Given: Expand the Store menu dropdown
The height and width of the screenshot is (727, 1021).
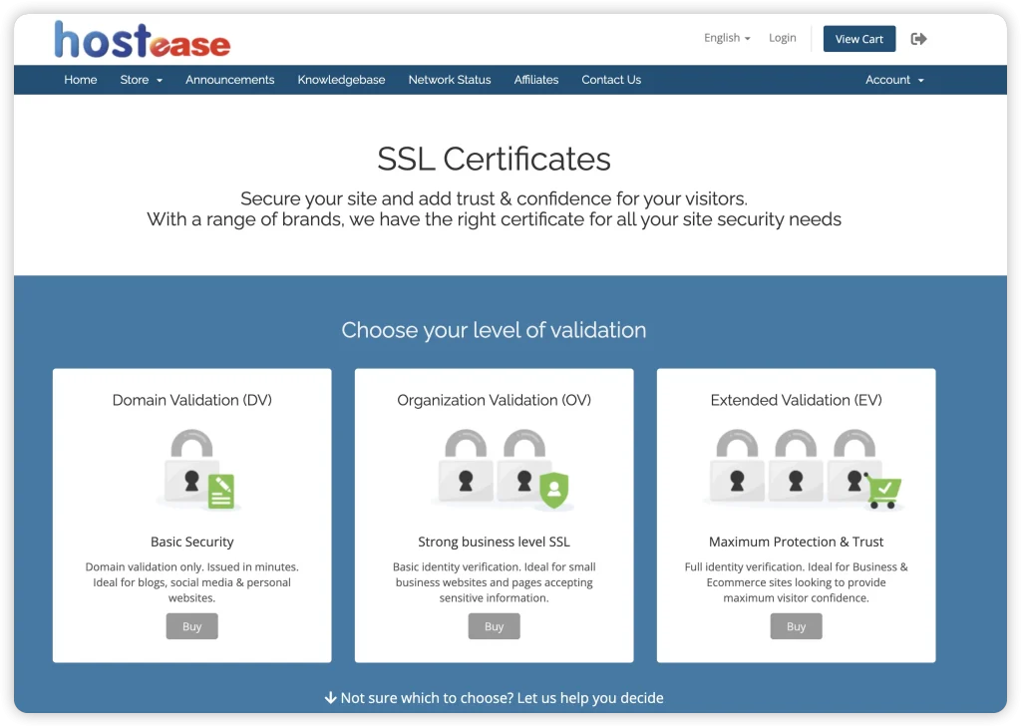Looking at the screenshot, I should click(x=141, y=80).
